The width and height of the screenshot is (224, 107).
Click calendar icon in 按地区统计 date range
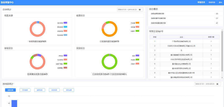coord(217,84)
